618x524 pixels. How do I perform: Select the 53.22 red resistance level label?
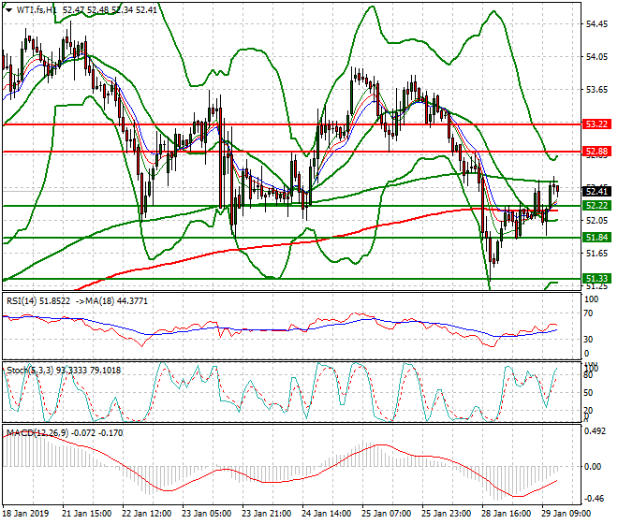tap(596, 124)
